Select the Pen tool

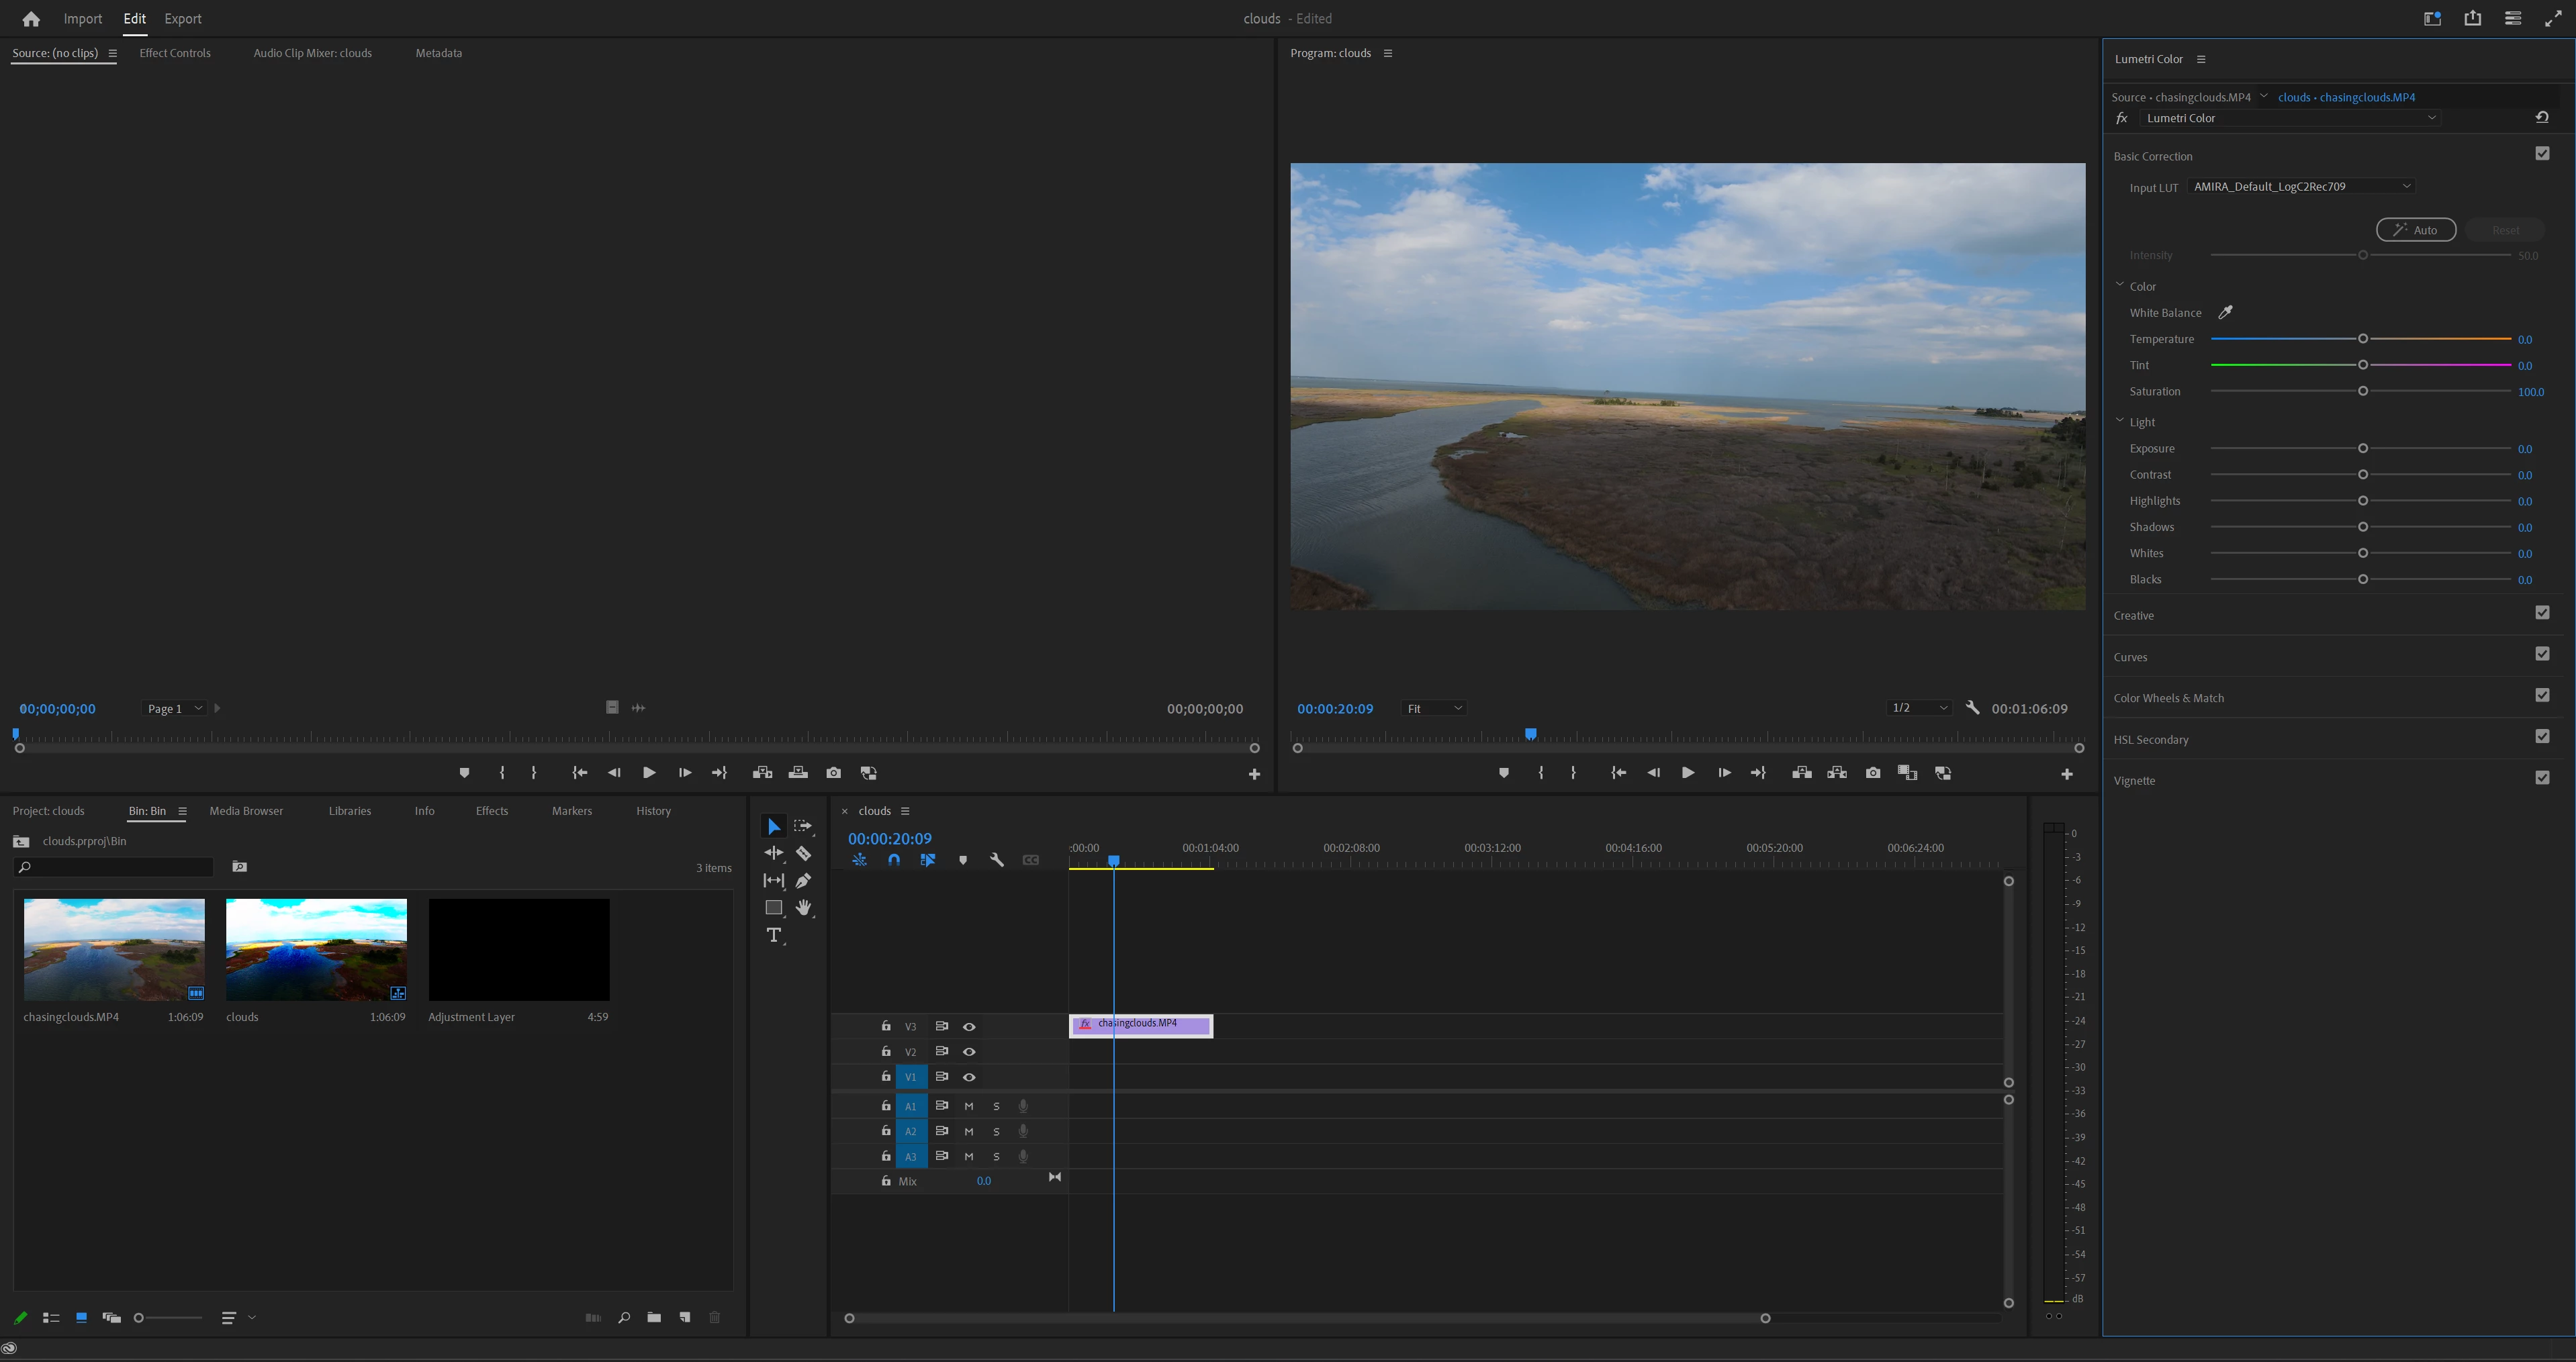803,880
